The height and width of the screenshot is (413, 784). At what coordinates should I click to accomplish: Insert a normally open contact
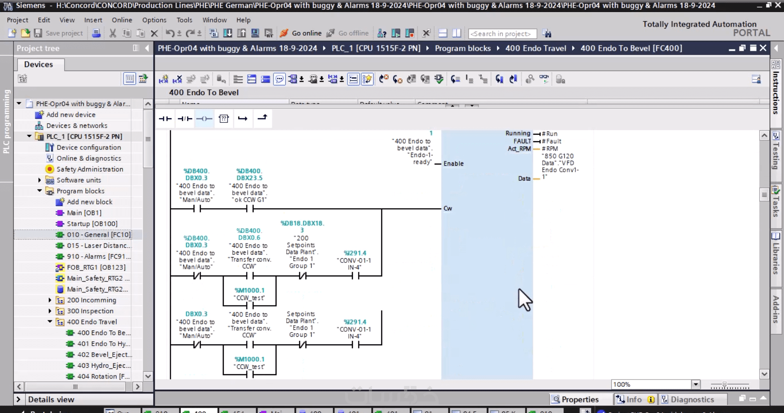pos(165,119)
